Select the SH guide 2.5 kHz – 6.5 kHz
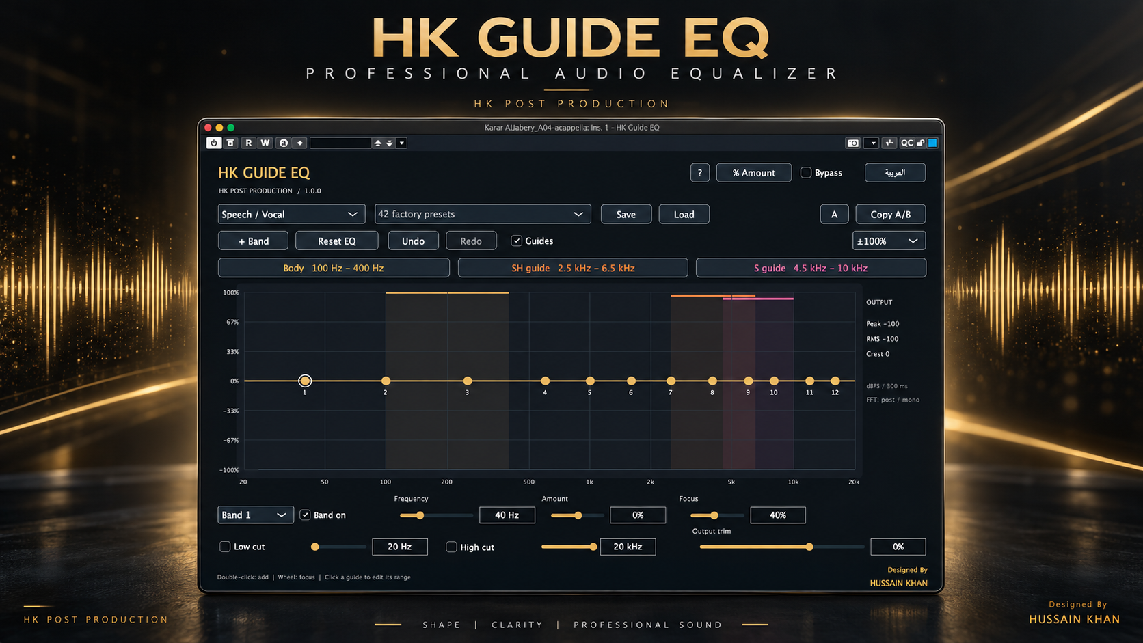 (573, 268)
